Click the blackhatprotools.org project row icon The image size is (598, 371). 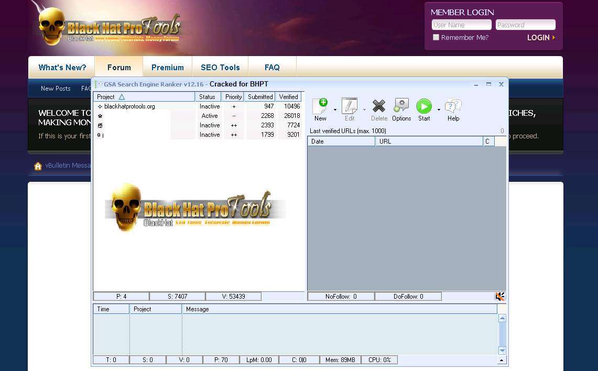[x=100, y=106]
